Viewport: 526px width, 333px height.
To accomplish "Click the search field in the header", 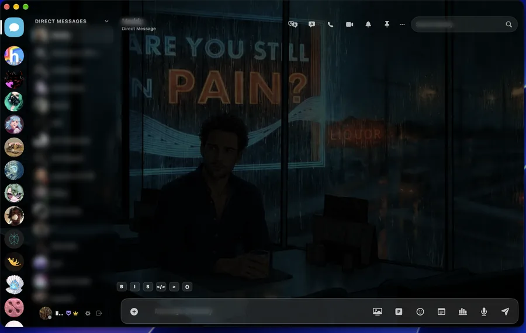I will click(464, 24).
